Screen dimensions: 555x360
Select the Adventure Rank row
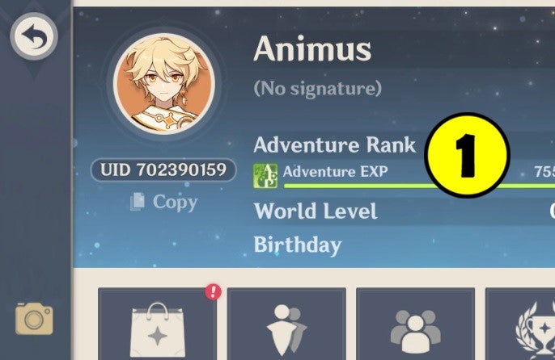(x=405, y=144)
